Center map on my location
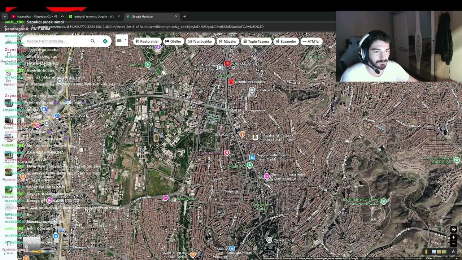This screenshot has width=462, height=260. [454, 229]
